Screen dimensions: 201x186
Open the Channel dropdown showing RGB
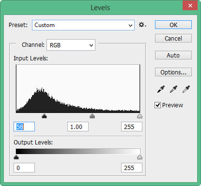click(x=71, y=45)
